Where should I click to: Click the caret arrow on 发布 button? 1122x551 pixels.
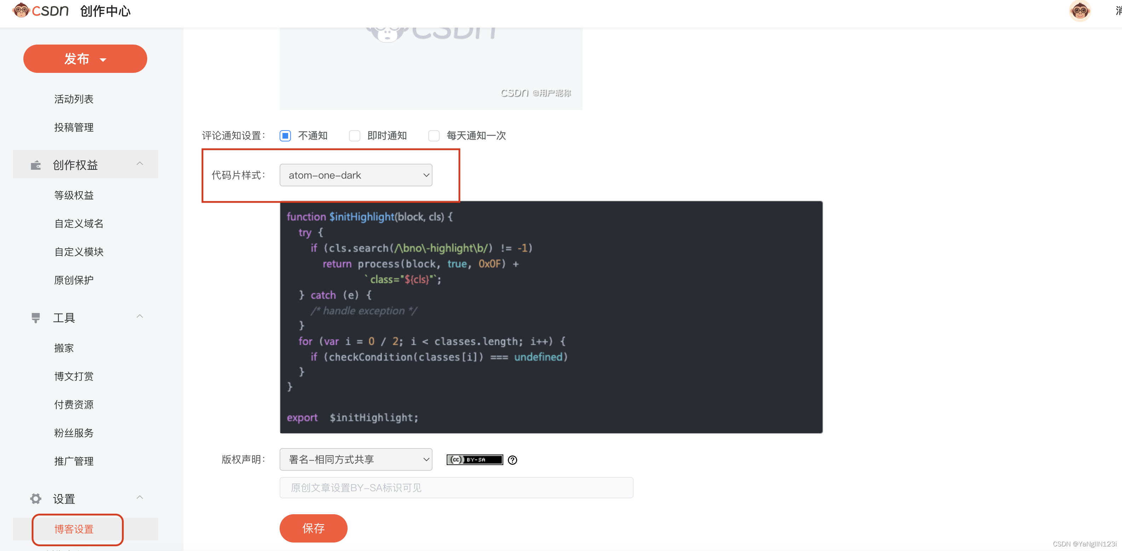click(103, 60)
